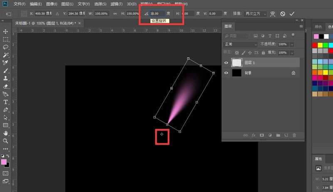Select the Type (T) tool
Viewport: 333px width, 192px height.
[6, 102]
